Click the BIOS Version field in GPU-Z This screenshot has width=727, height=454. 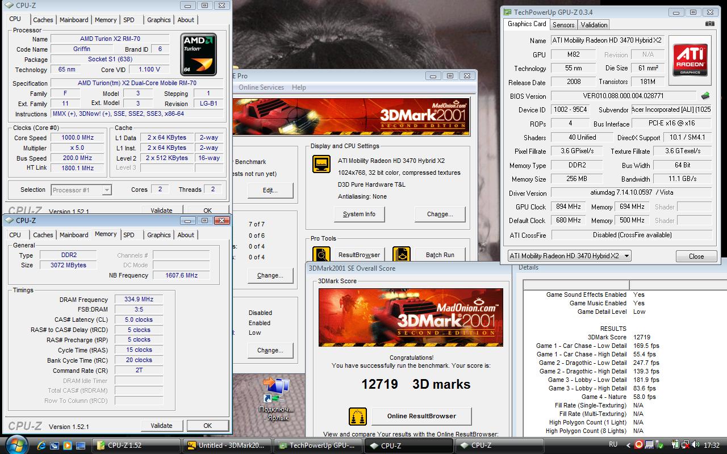(x=623, y=96)
